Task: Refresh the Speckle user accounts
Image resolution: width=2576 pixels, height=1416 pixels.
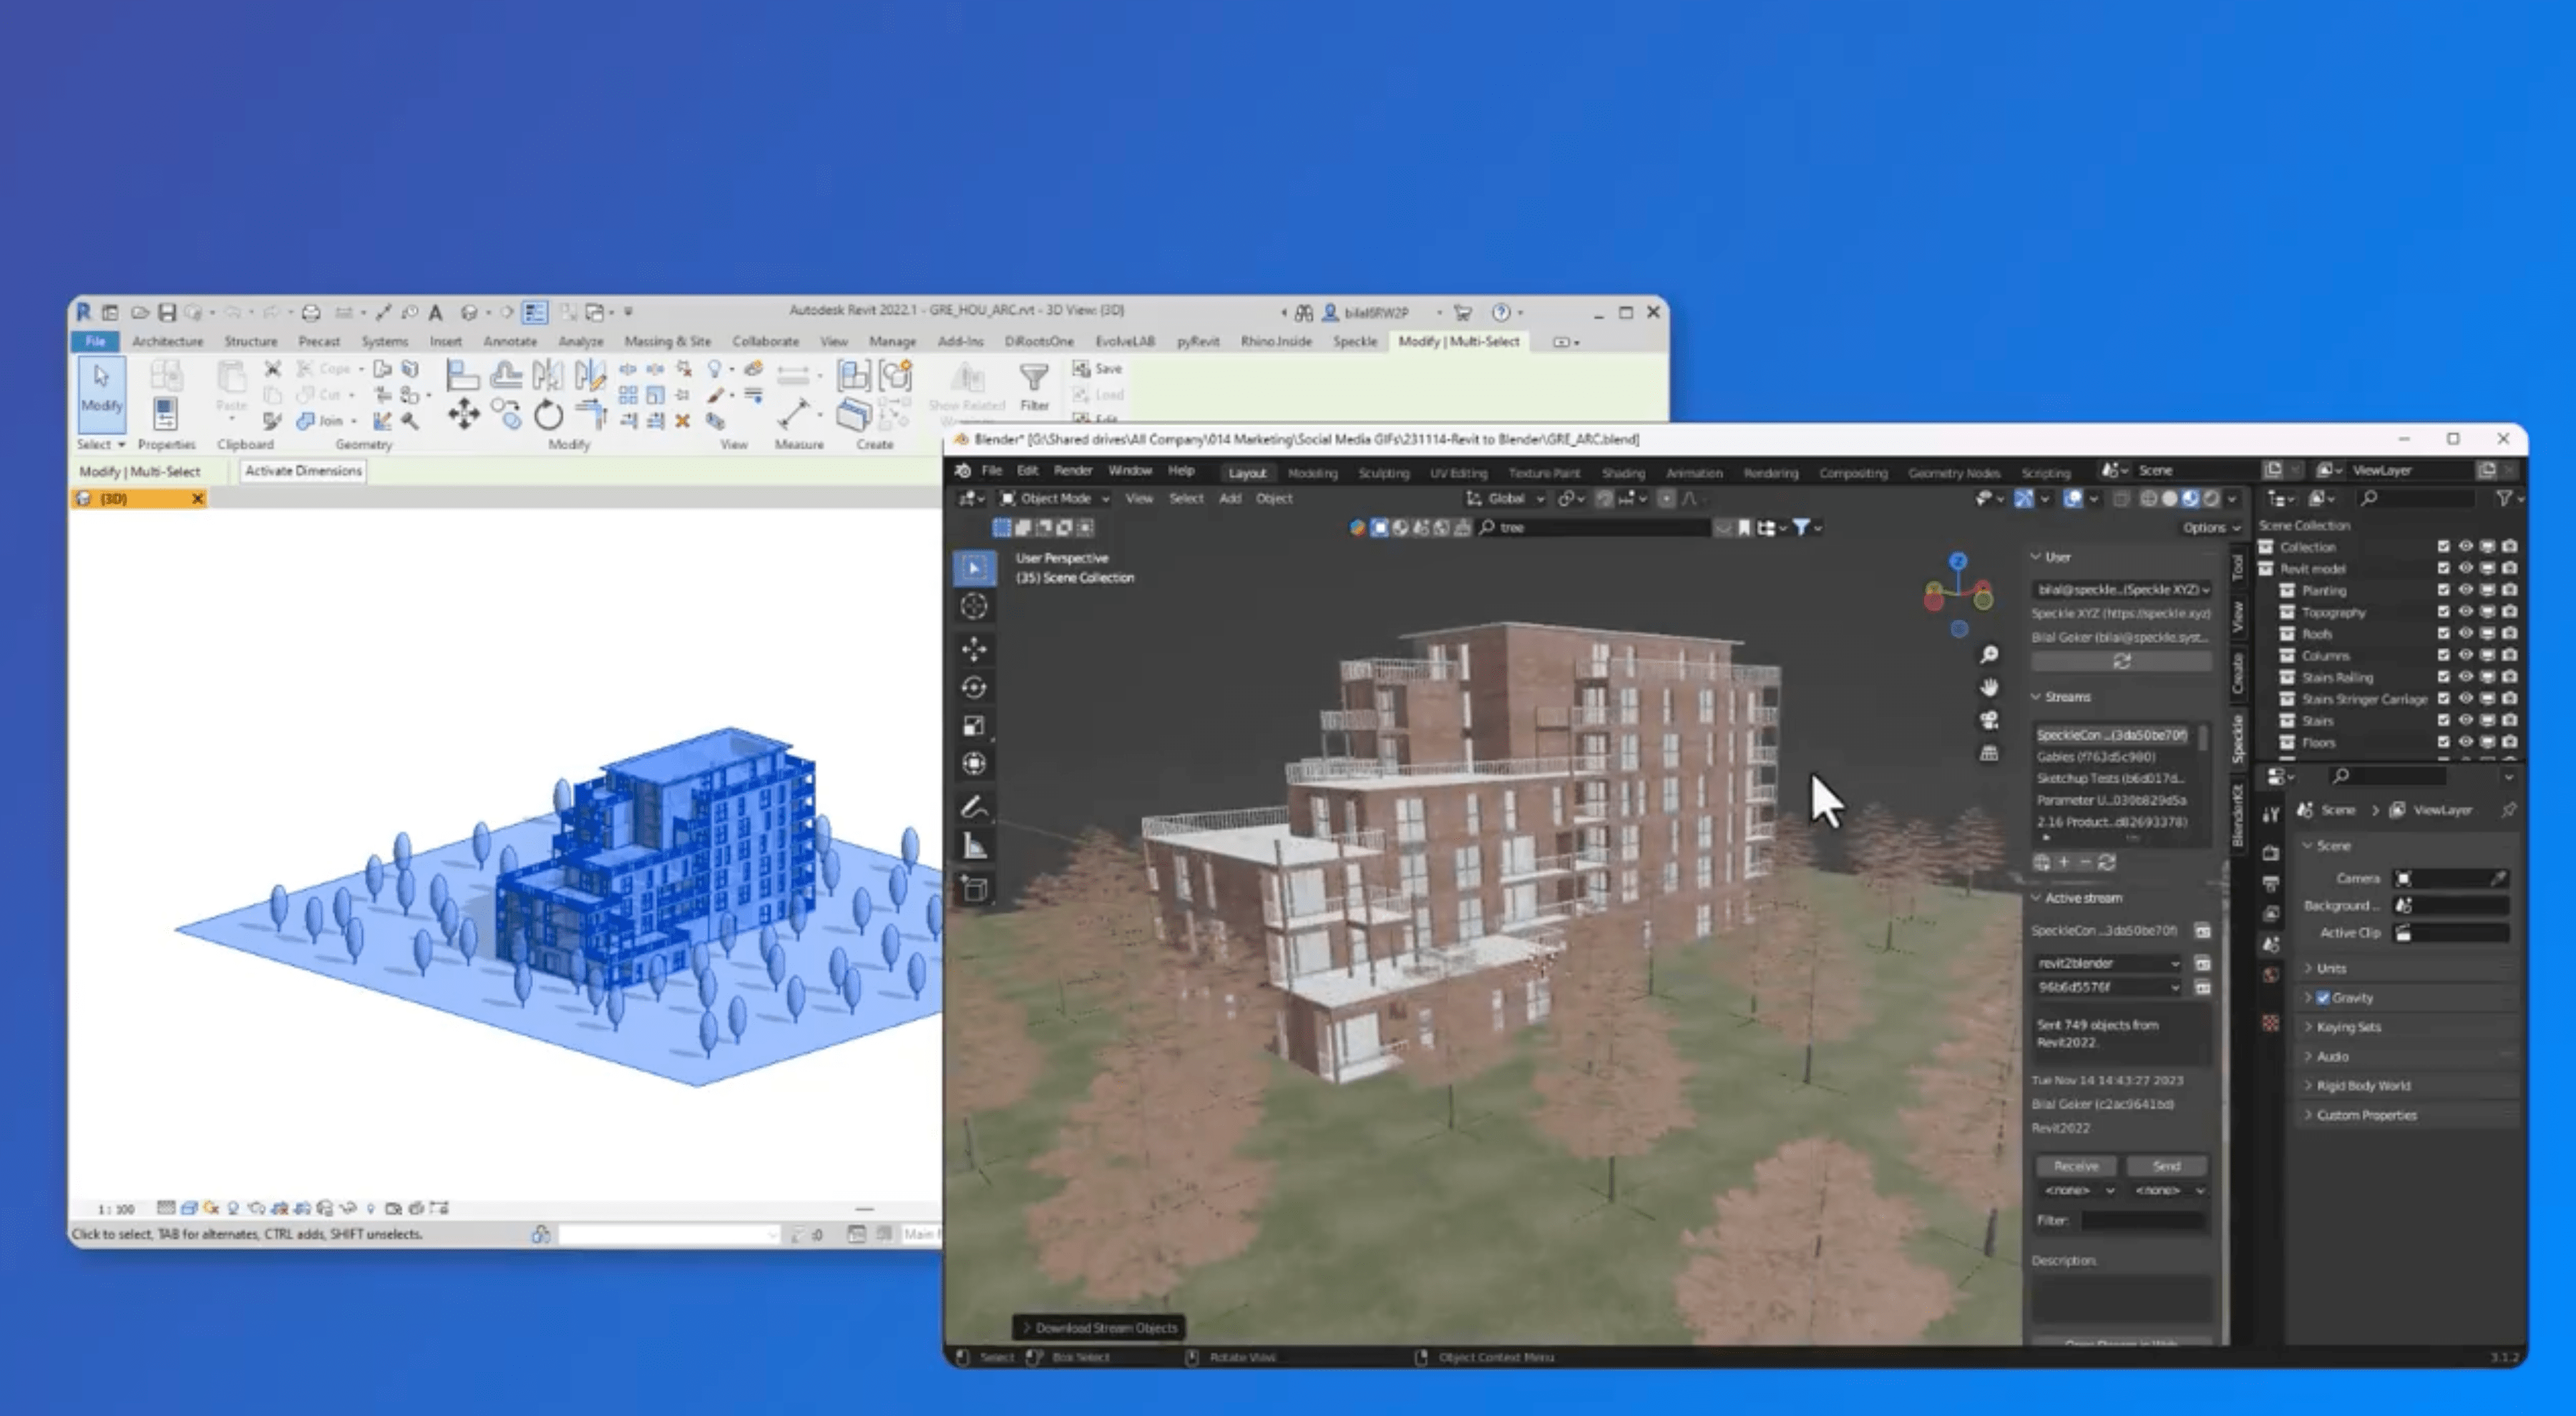Action: pos(2121,662)
